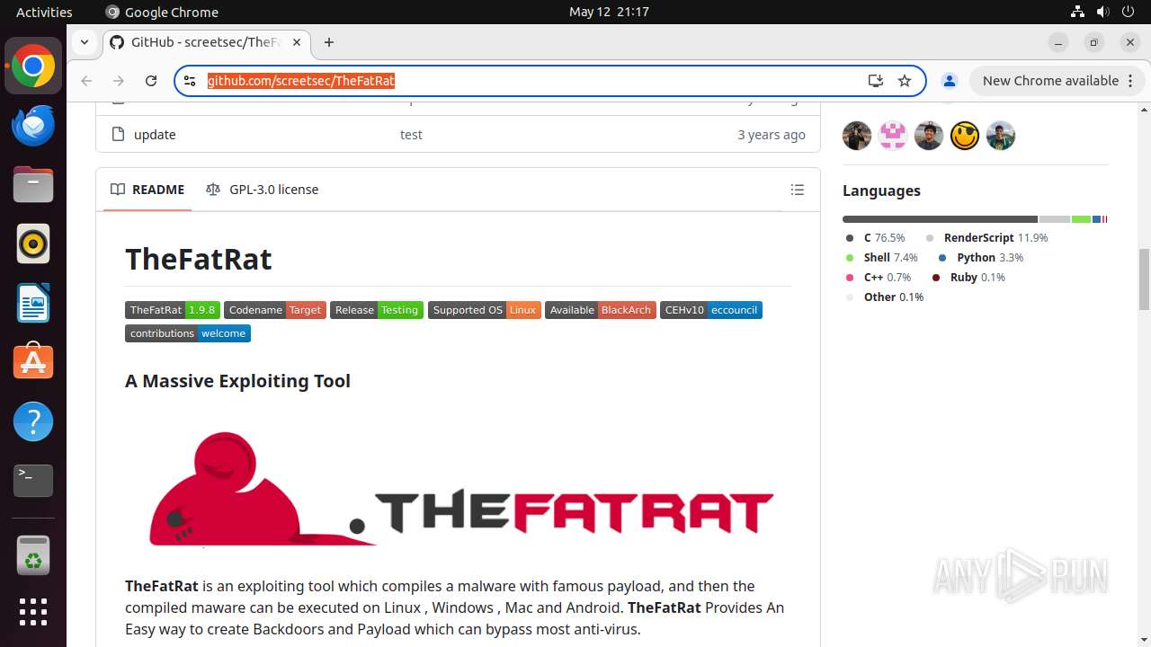Click the green Shell segment of languages bar
The width and height of the screenshot is (1151, 647).
point(1081,219)
